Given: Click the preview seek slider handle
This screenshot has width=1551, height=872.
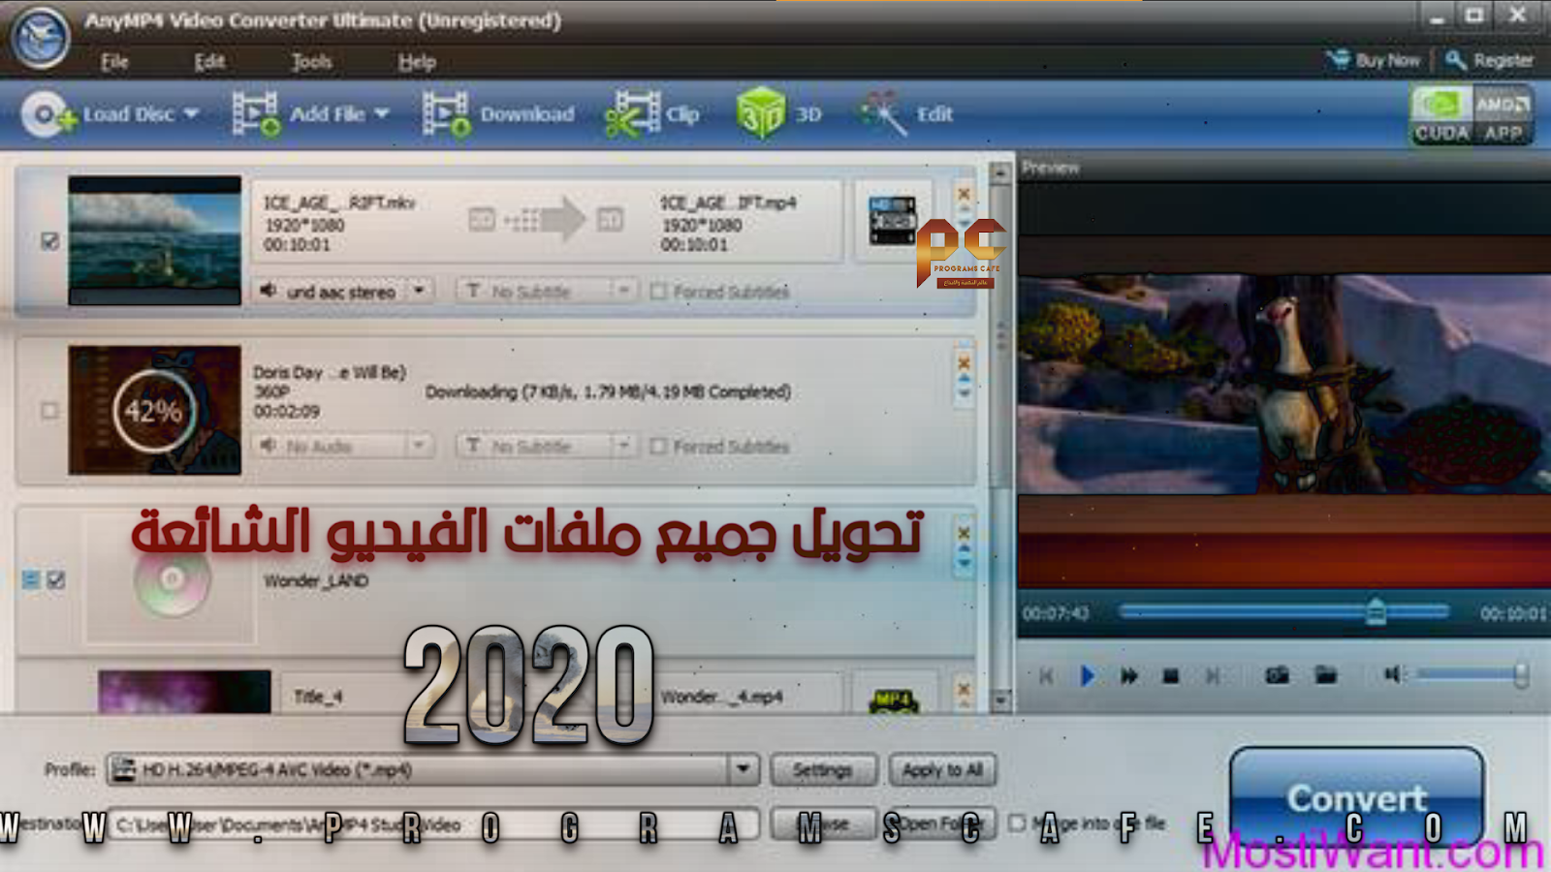Looking at the screenshot, I should coord(1376,611).
